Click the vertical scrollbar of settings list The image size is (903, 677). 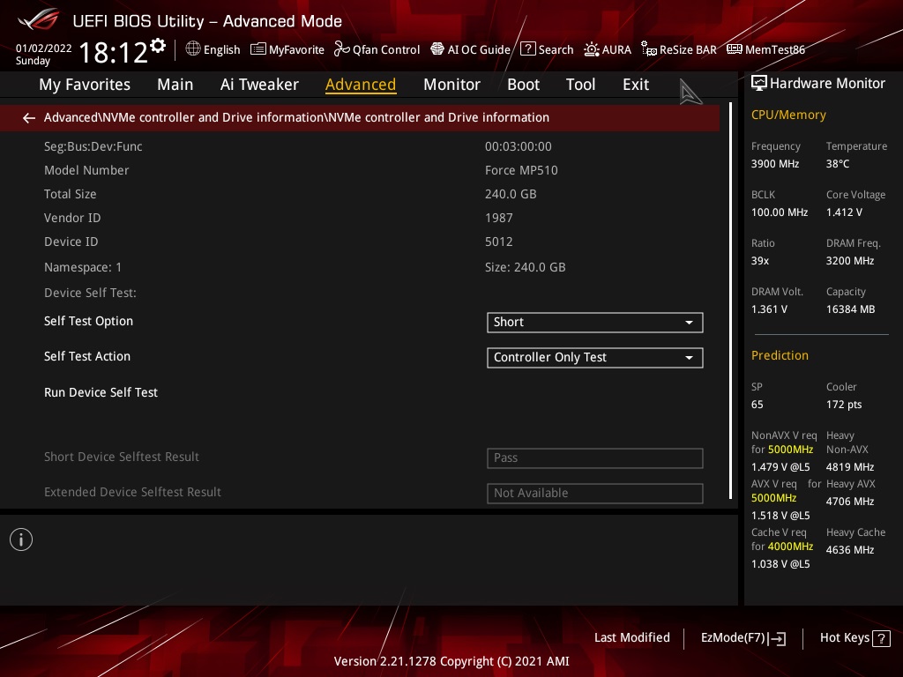click(x=731, y=300)
